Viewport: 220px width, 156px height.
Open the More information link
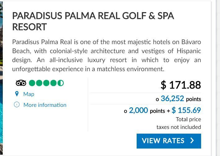click(45, 105)
